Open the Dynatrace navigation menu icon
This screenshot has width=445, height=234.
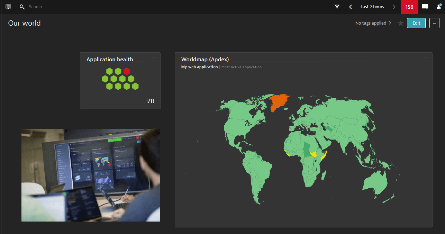coord(8,7)
